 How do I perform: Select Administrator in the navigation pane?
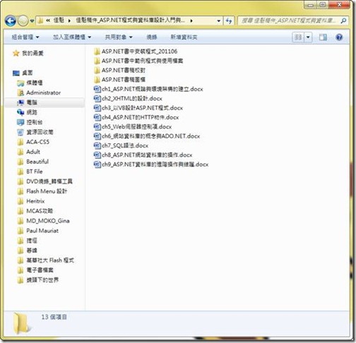[39, 92]
